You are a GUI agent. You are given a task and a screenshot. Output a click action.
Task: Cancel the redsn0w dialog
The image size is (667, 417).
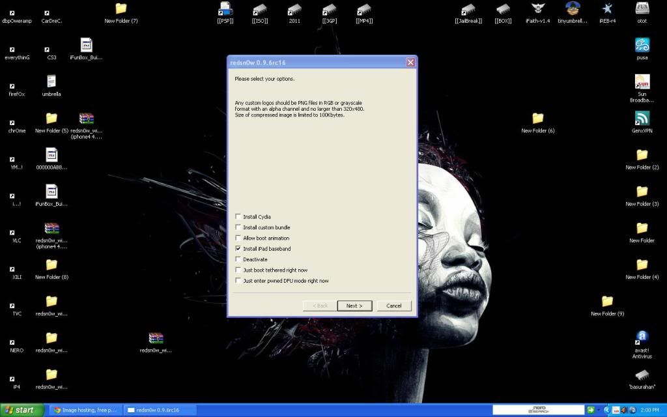click(394, 306)
